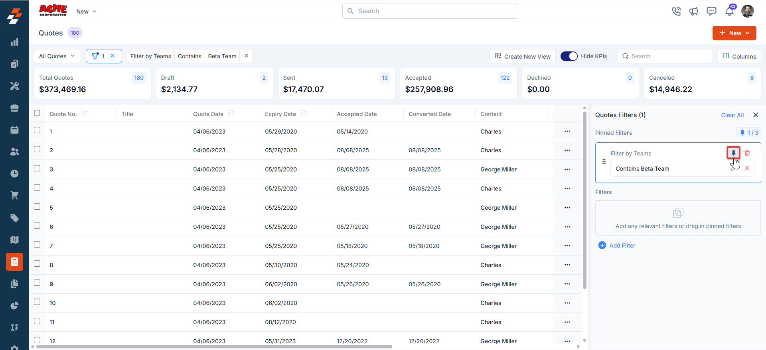Click the Filter by Teams chip
The height and width of the screenshot is (350, 766).
[151, 56]
